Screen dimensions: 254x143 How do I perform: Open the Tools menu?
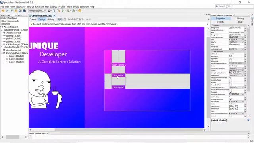point(76,7)
